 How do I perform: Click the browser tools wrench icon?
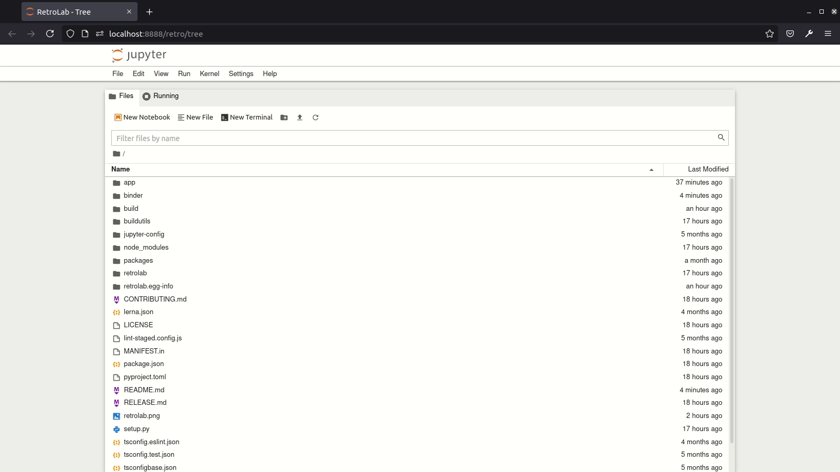tap(809, 34)
